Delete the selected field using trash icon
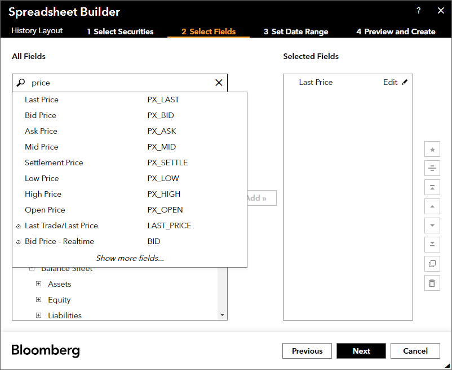Image resolution: width=452 pixels, height=370 pixels. [x=432, y=283]
